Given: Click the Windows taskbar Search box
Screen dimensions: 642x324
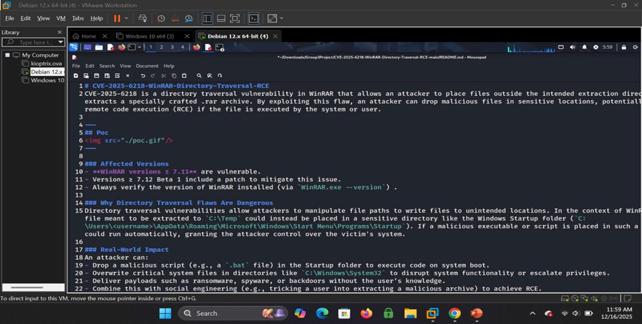Looking at the screenshot, I should [x=225, y=313].
